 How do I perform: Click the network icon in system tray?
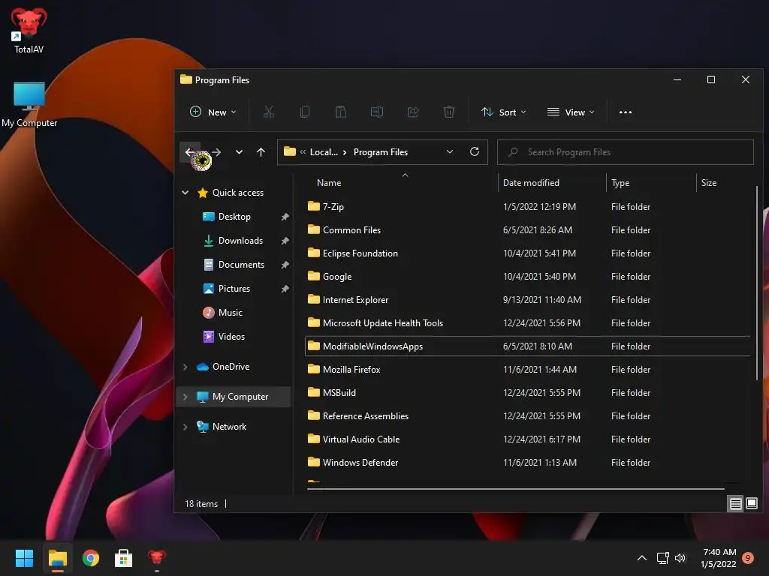click(x=662, y=558)
